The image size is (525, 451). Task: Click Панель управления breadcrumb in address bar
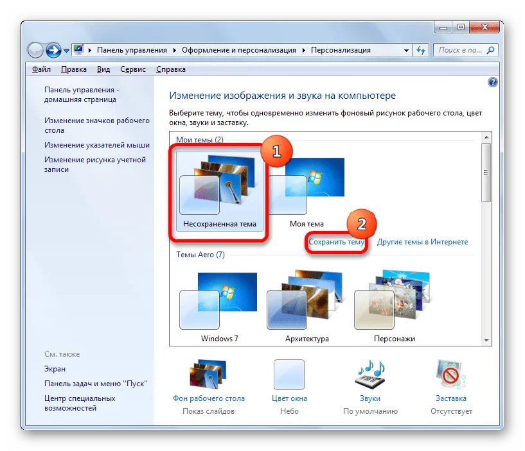pyautogui.click(x=132, y=50)
